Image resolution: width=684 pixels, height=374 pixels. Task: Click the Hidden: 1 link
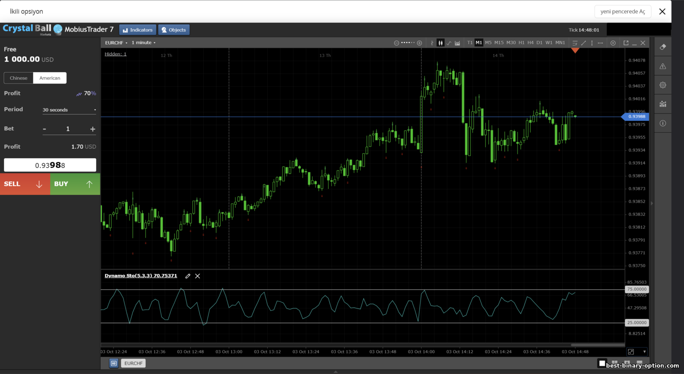116,54
